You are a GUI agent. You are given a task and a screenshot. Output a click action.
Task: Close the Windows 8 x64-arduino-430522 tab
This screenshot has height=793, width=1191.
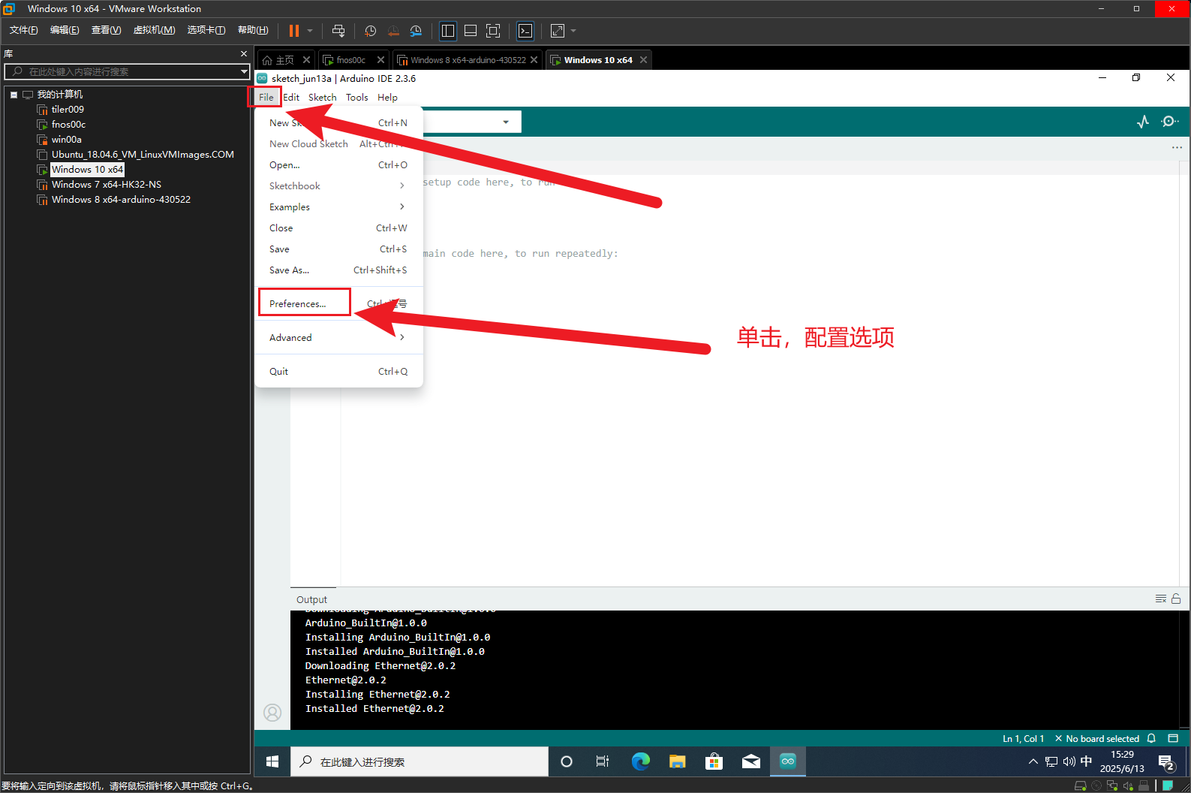tap(534, 60)
